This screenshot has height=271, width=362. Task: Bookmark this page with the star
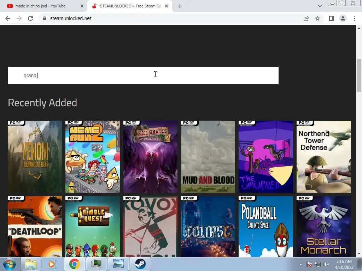point(317,18)
